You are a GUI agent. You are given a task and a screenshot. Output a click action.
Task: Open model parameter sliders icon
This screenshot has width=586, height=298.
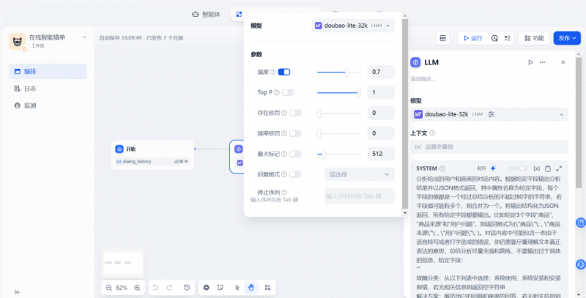click(491, 114)
